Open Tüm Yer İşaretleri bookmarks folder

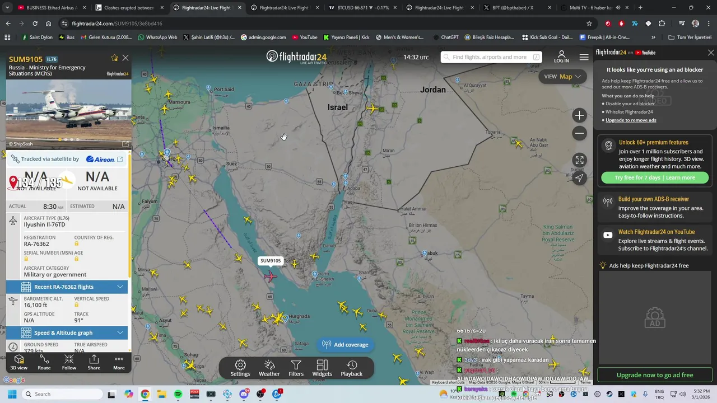point(690,38)
